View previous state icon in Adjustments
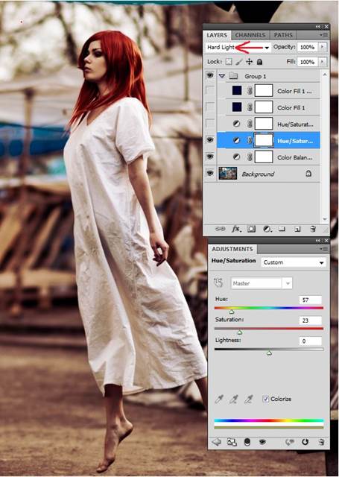This screenshot has width=339, height=477. tap(289, 442)
